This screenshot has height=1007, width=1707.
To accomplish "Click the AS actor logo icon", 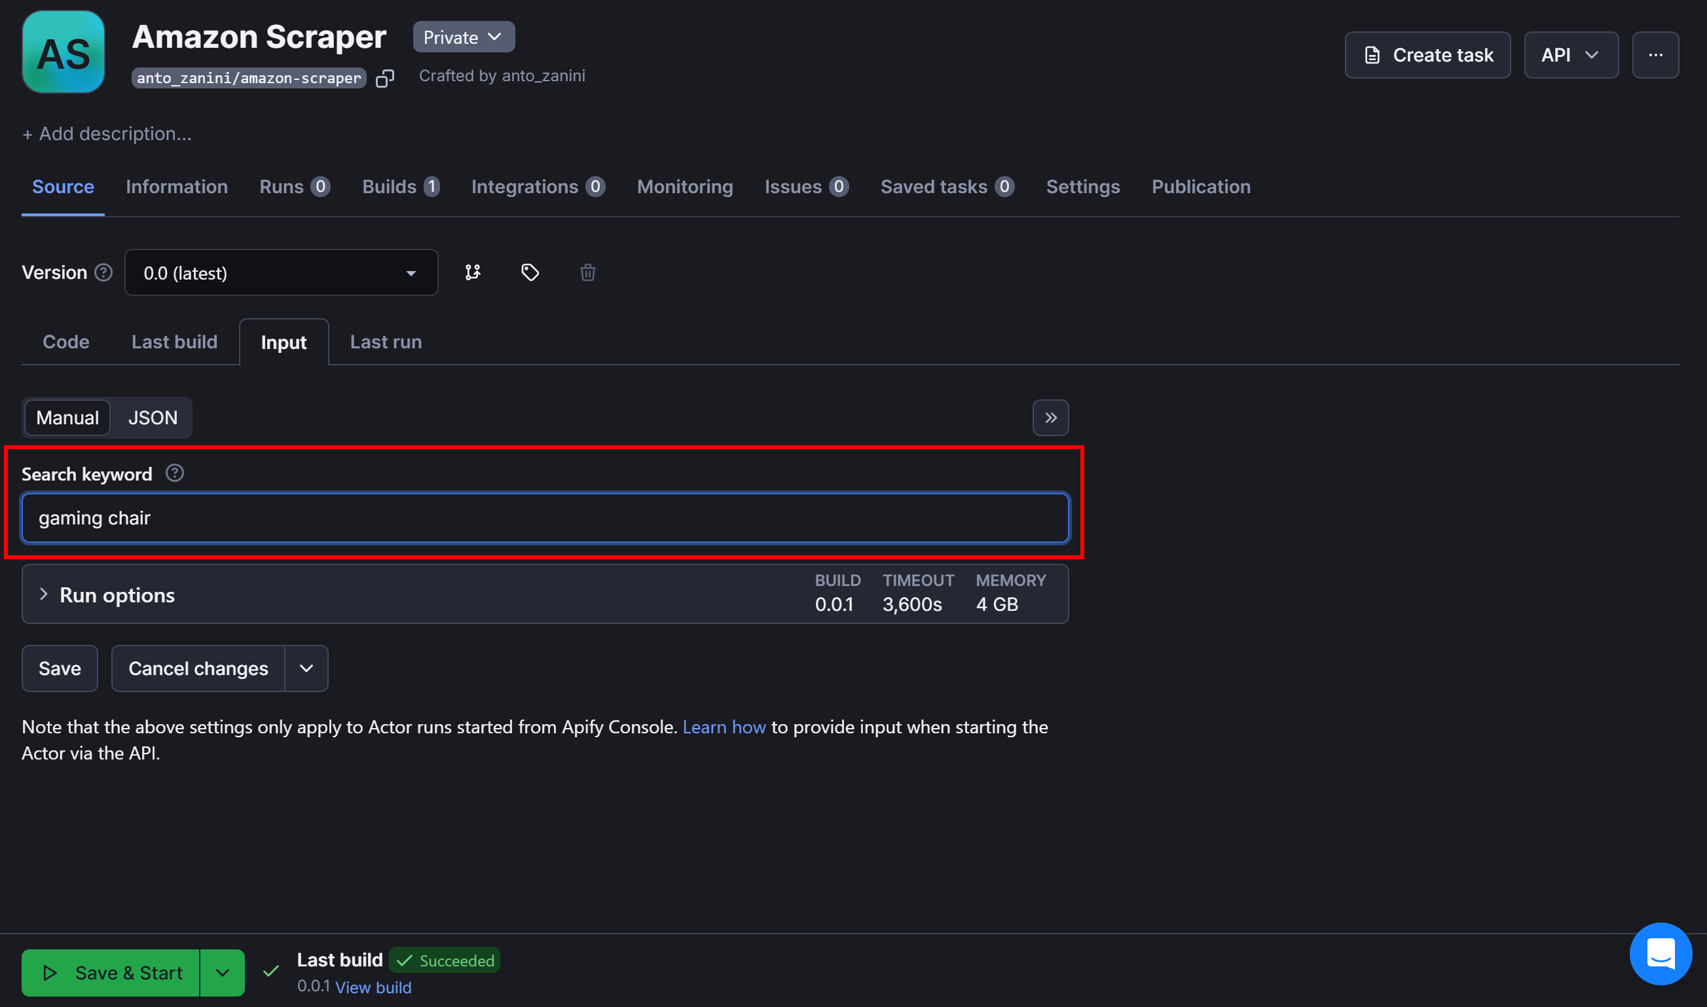I will (63, 52).
